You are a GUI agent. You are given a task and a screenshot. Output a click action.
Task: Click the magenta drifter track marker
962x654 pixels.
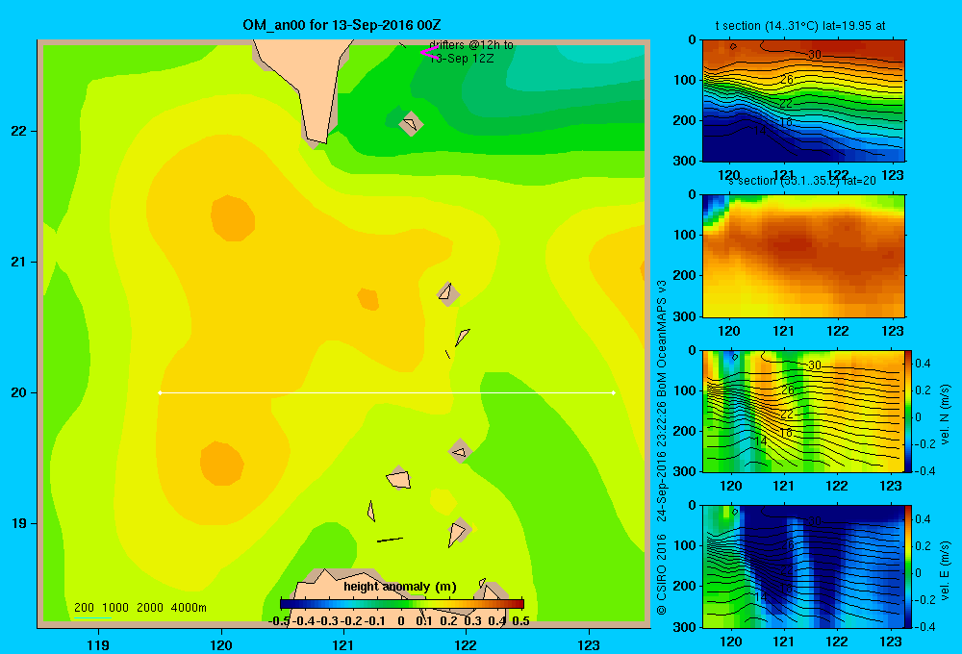(x=429, y=53)
